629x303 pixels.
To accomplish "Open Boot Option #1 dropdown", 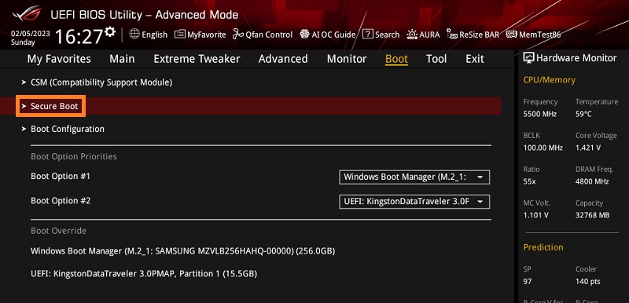I will (414, 177).
